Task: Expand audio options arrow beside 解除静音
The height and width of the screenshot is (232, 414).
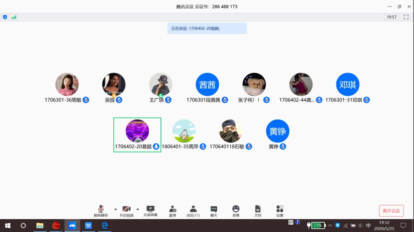Action: (x=116, y=209)
